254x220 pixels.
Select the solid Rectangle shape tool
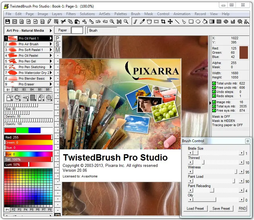coord(191,21)
